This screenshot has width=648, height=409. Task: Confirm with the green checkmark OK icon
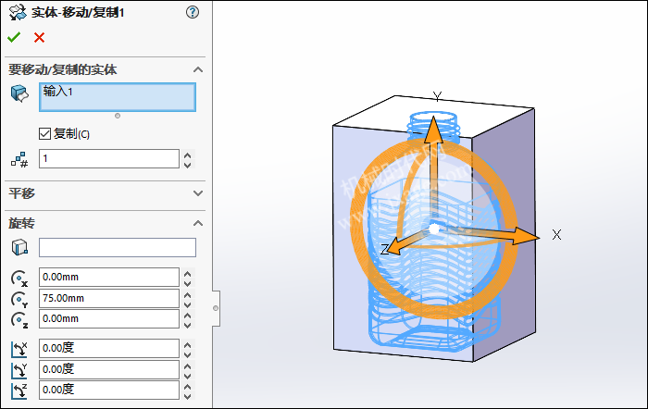tap(14, 37)
